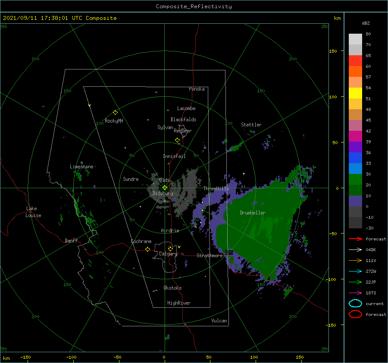This screenshot has width=388, height=363.
Task: Select the green 20 dBZ color swatch
Action: pos(355,180)
